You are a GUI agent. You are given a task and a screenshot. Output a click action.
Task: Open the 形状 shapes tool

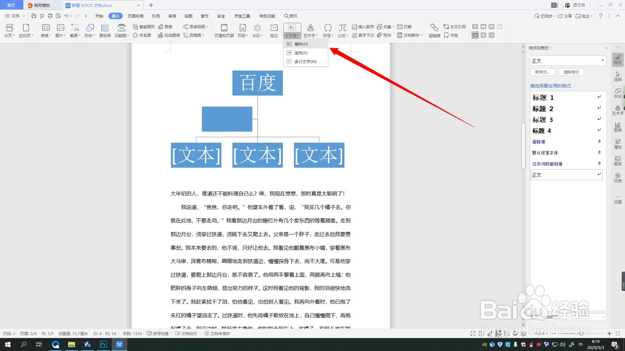coord(90,30)
